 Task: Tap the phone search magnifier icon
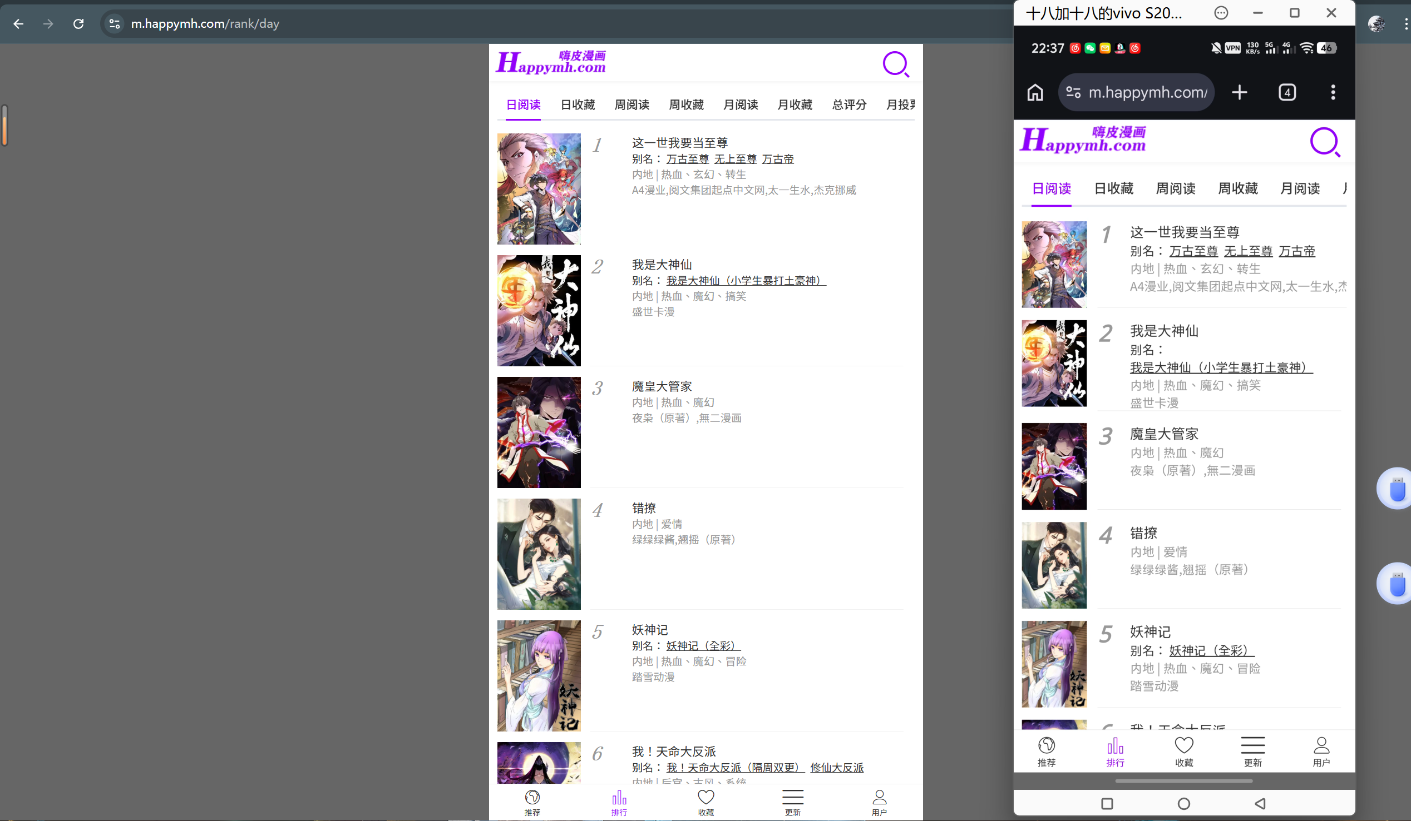click(1324, 142)
